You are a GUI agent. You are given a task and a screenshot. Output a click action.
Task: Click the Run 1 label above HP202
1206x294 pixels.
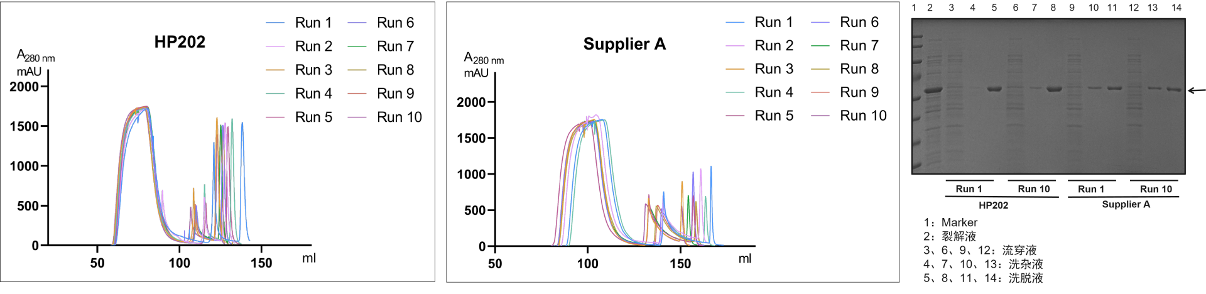point(969,189)
